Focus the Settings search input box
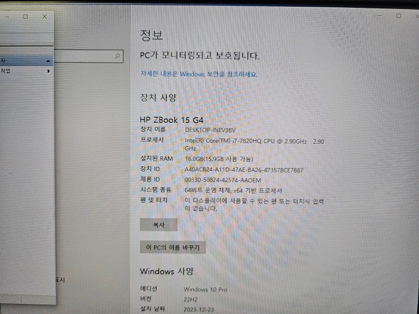Image resolution: width=419 pixels, height=314 pixels. click(x=88, y=56)
